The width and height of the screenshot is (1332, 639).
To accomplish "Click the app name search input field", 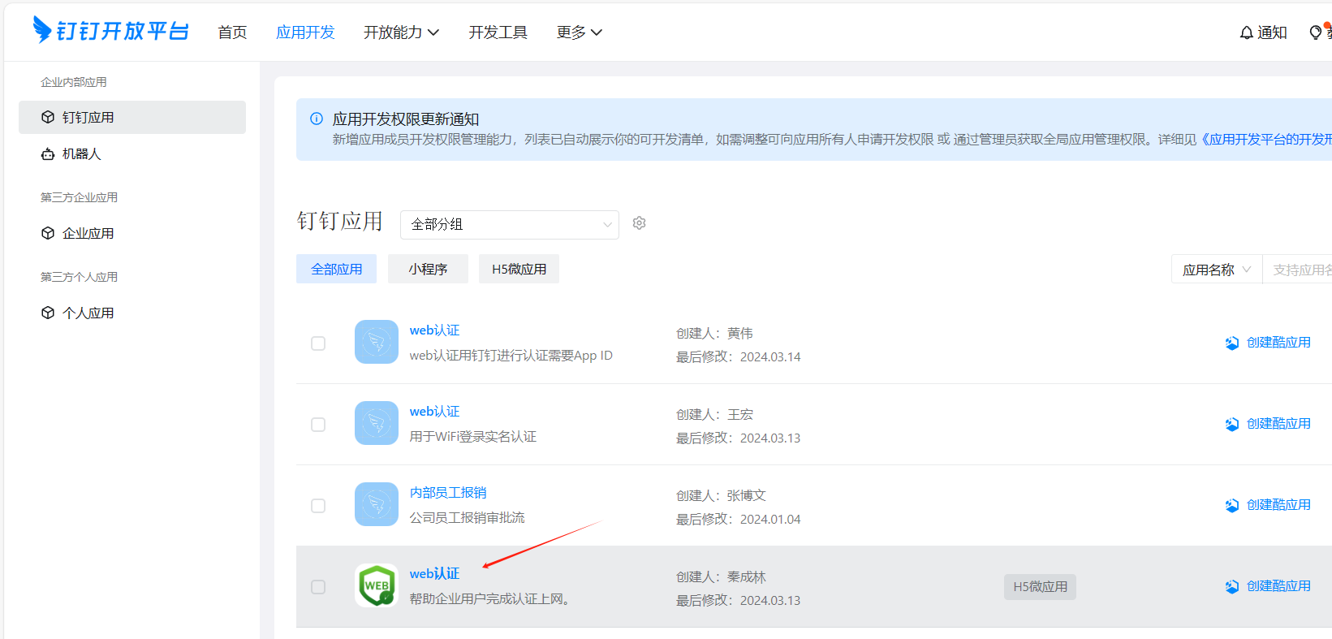I will point(1297,270).
